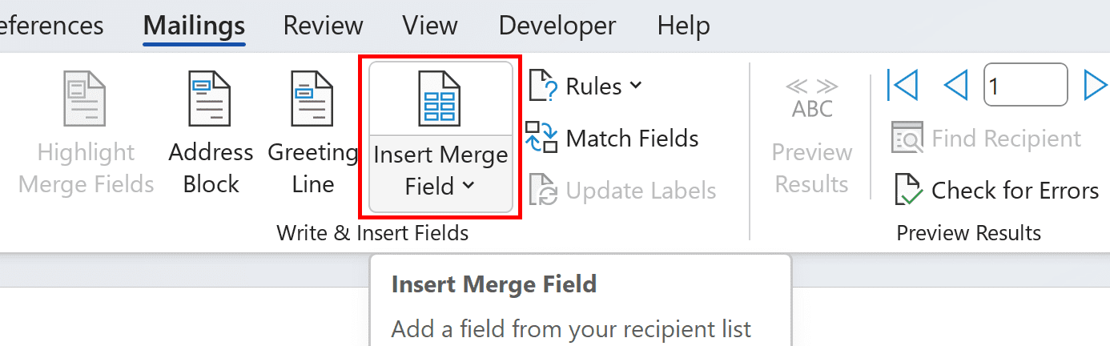
Task: Click the Greeting Line document icon
Action: 312,99
